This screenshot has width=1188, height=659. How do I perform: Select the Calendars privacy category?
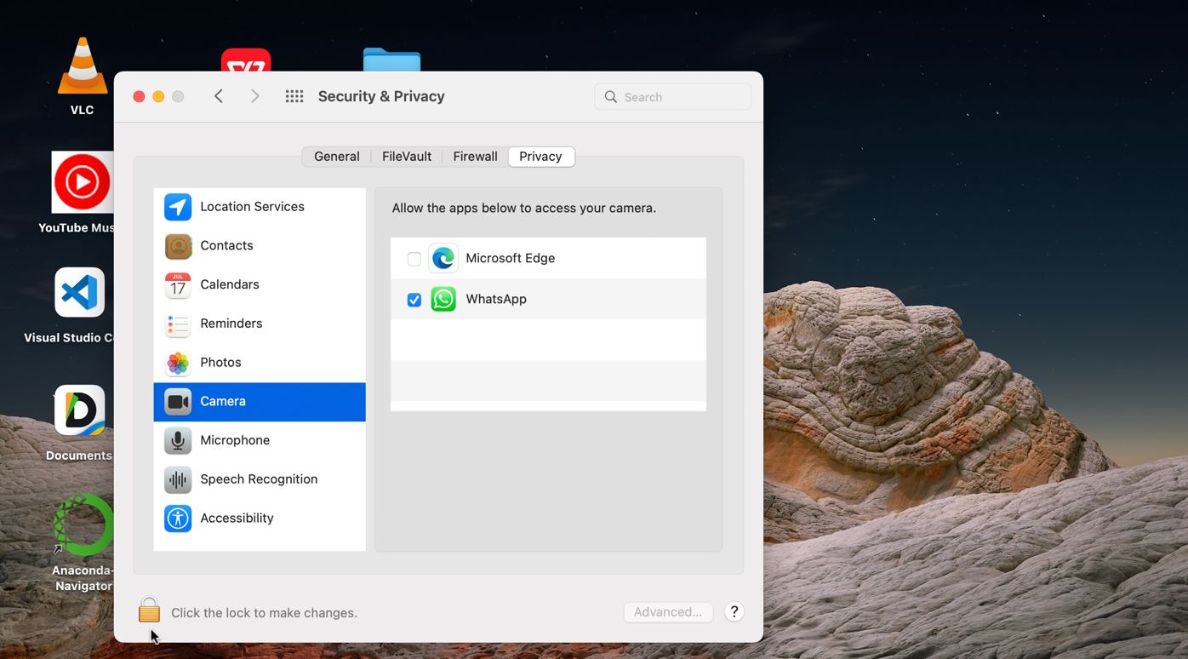tap(229, 285)
